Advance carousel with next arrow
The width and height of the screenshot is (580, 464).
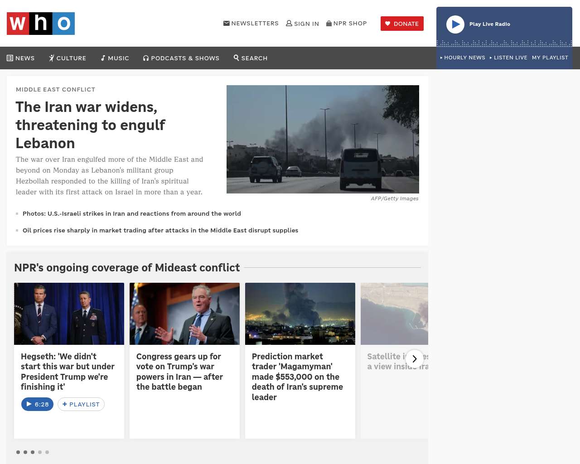[x=415, y=359]
